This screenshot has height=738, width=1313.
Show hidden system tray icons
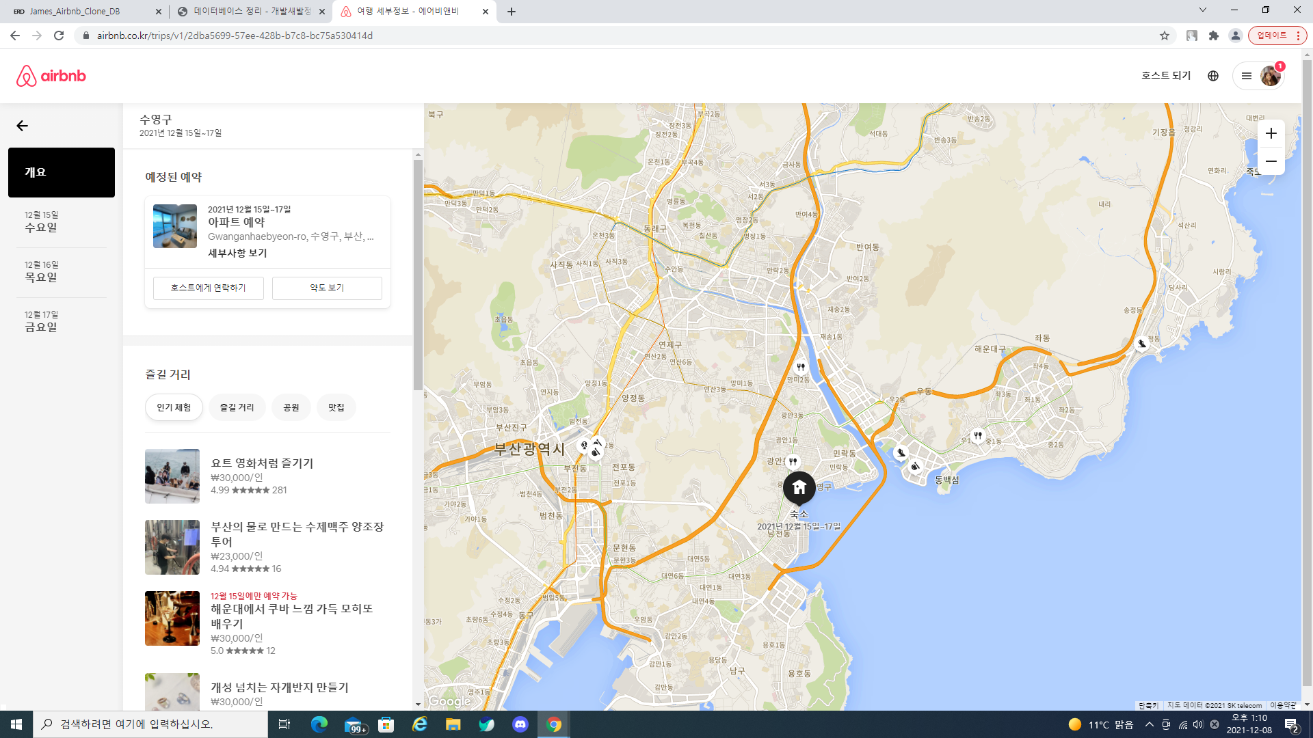pyautogui.click(x=1149, y=724)
